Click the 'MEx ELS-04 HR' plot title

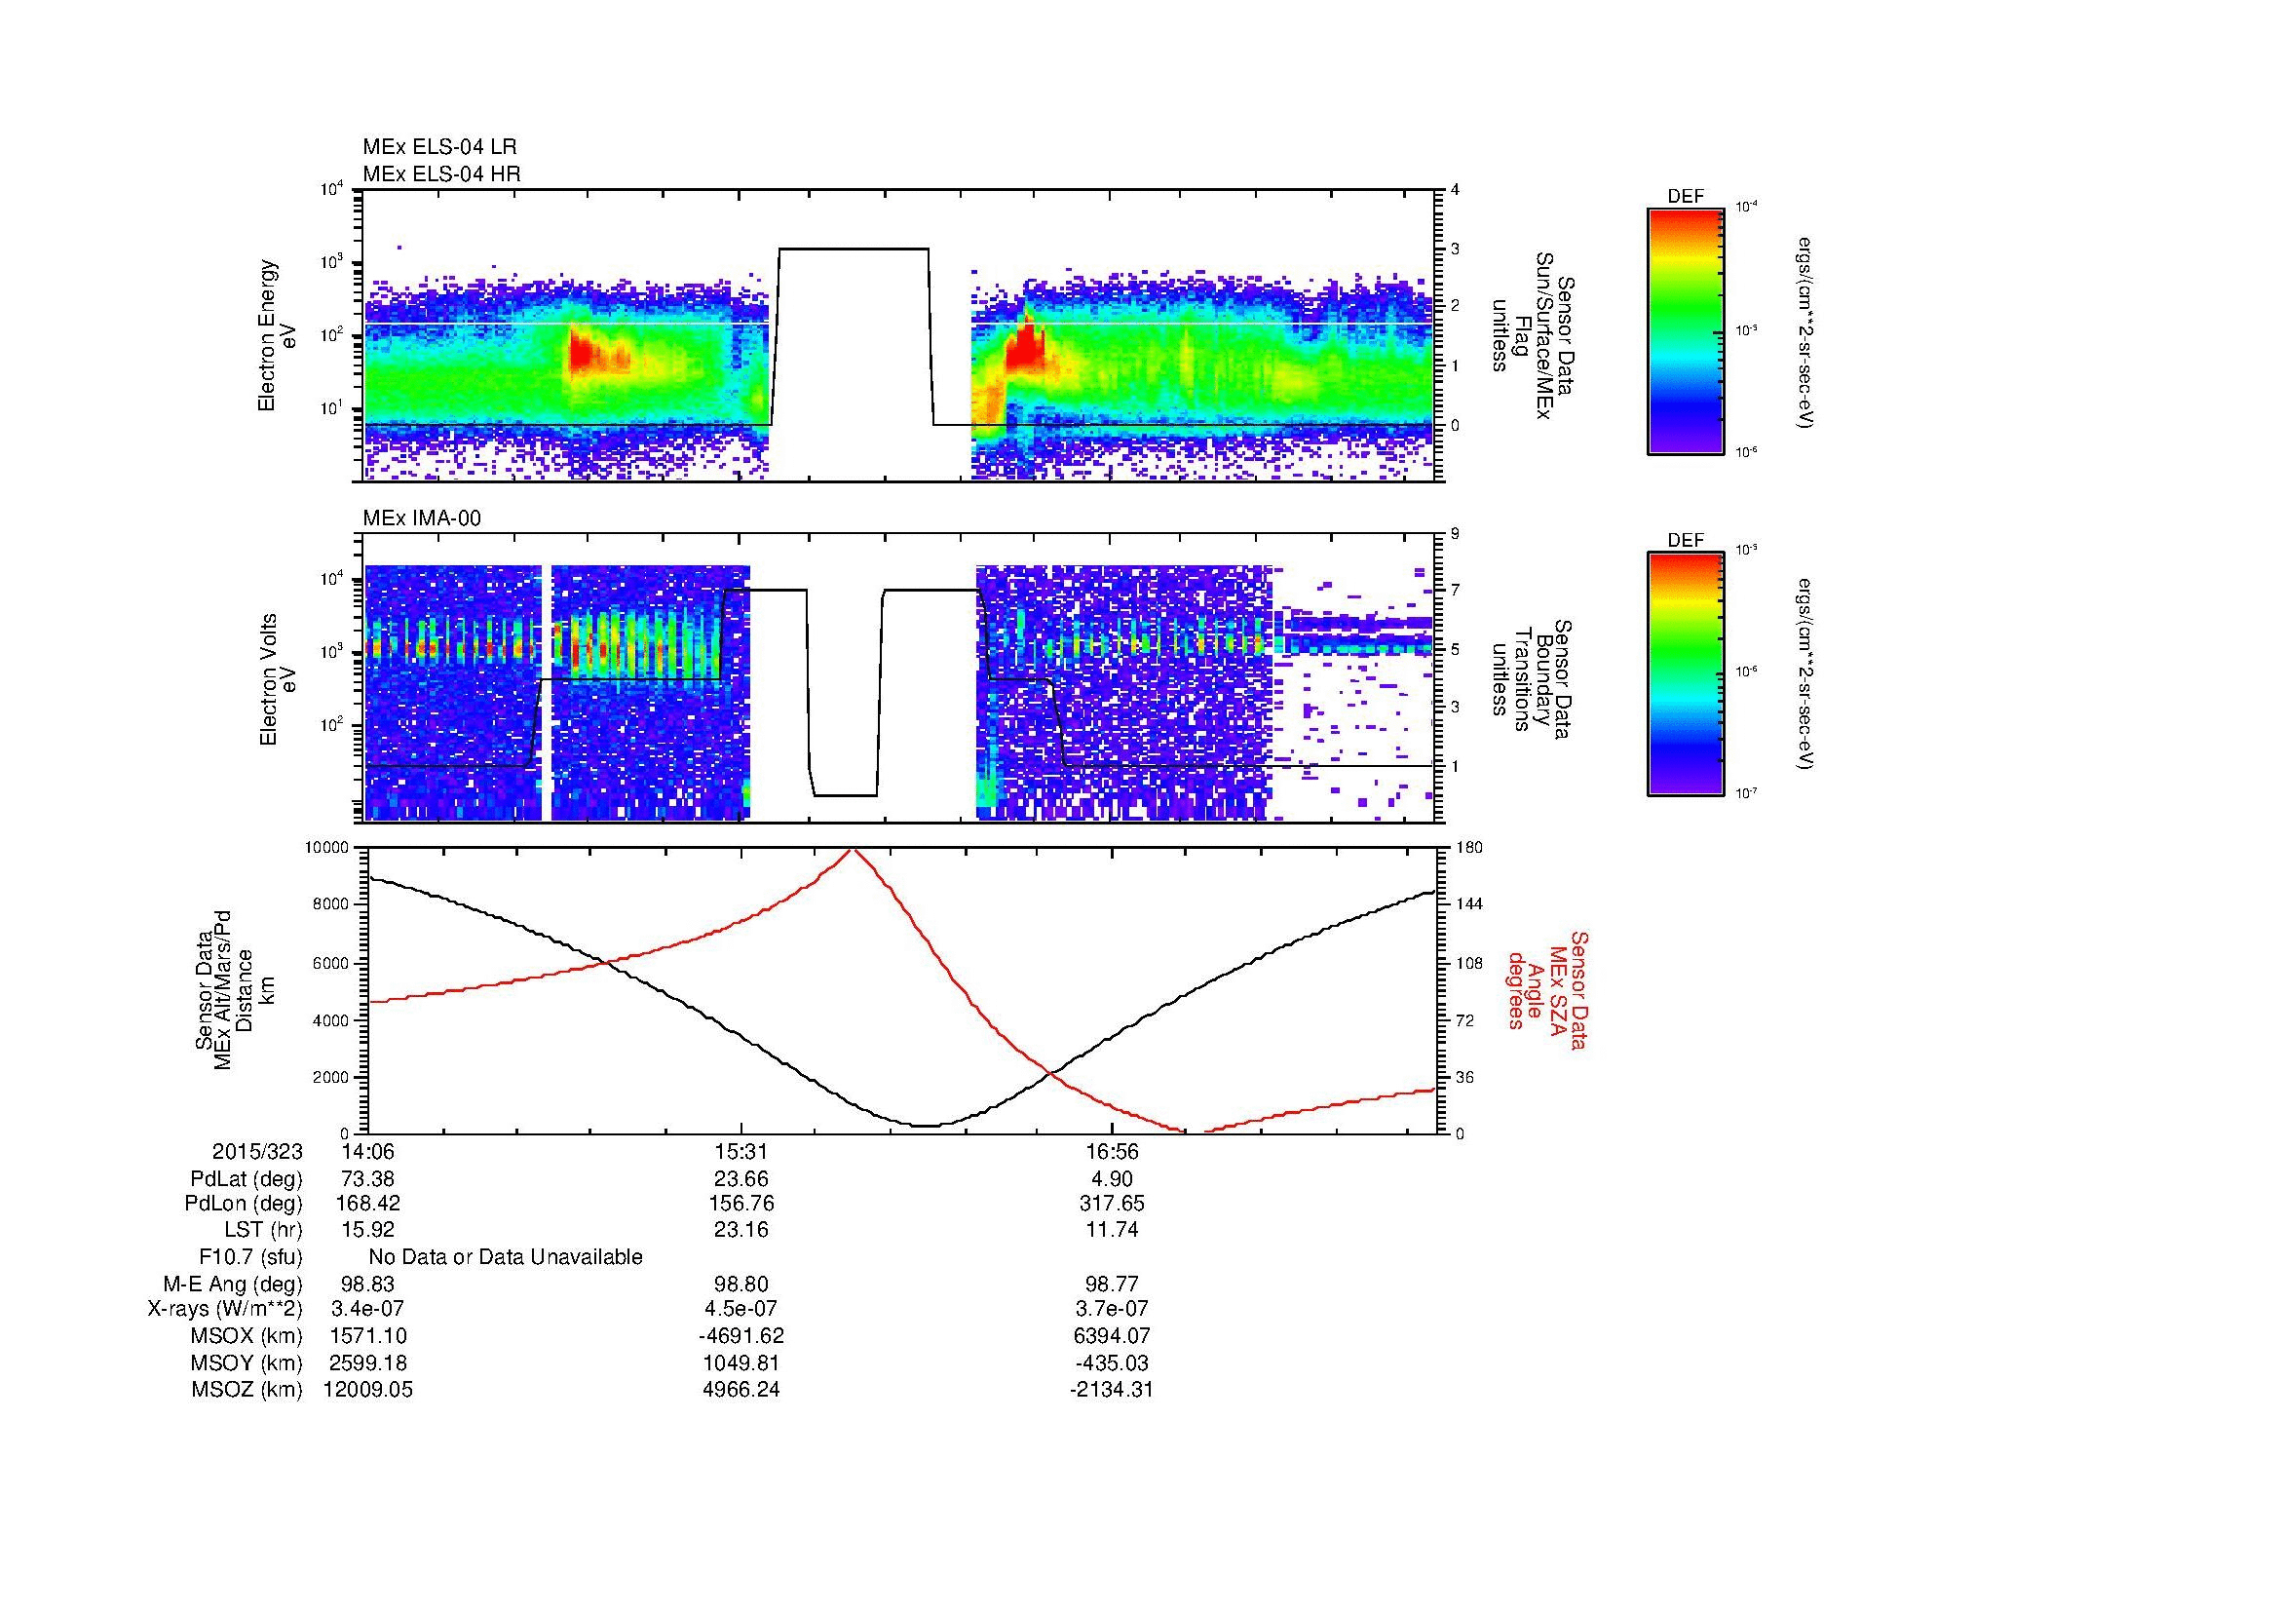click(x=441, y=173)
